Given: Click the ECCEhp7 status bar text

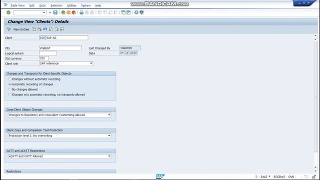Looking at the screenshot, I should [x=279, y=176].
